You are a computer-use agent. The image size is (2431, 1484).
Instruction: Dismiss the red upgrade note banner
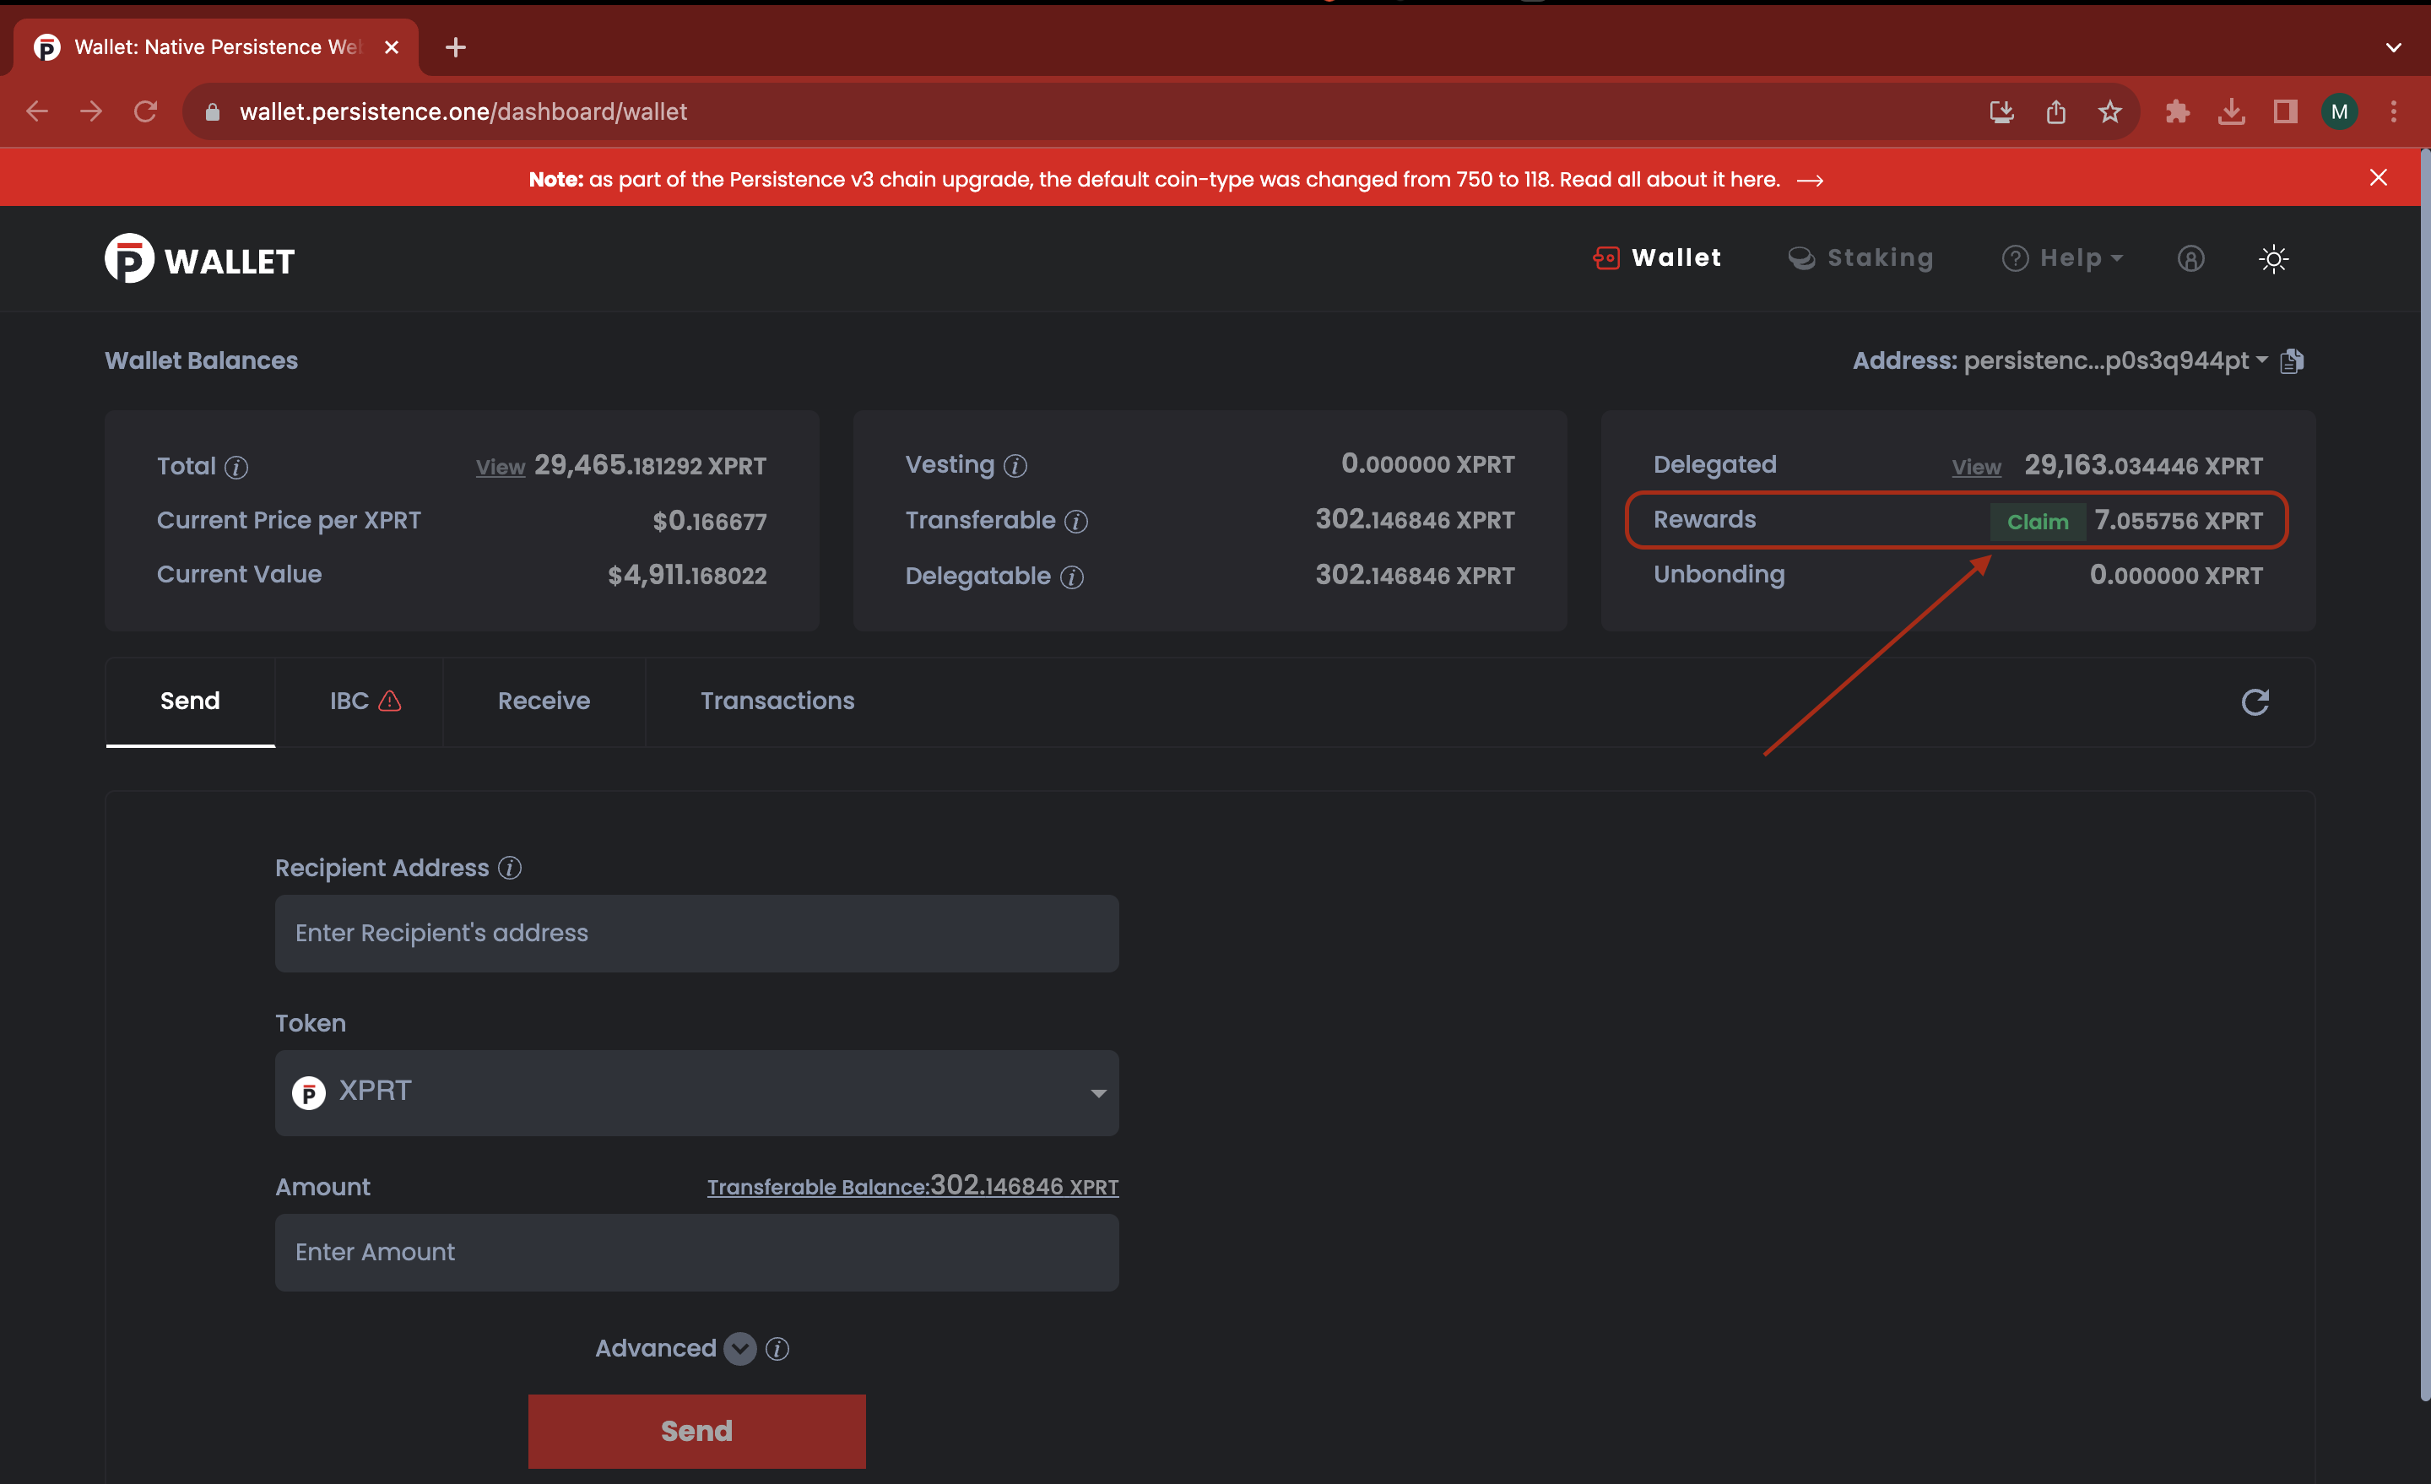[2378, 177]
